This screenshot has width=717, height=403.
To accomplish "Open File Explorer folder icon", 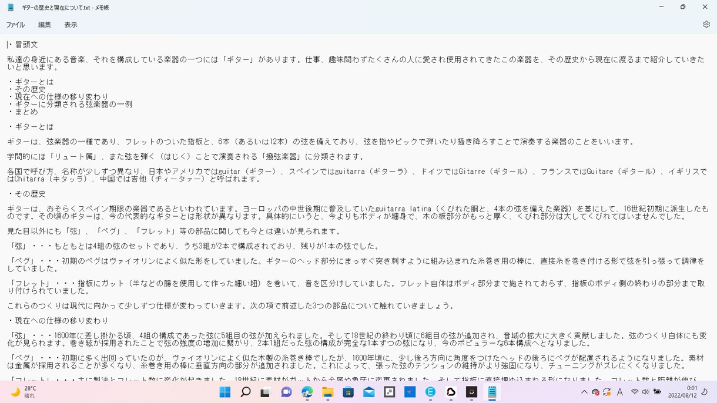I will pyautogui.click(x=327, y=392).
